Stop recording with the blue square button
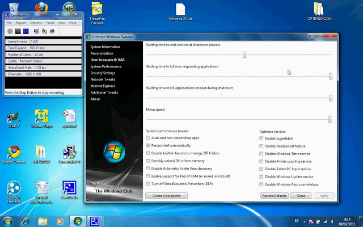The image size is (363, 227). 26,31
